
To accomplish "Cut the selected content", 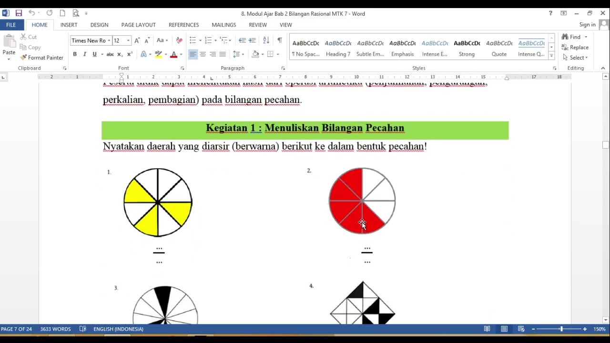I will point(29,37).
